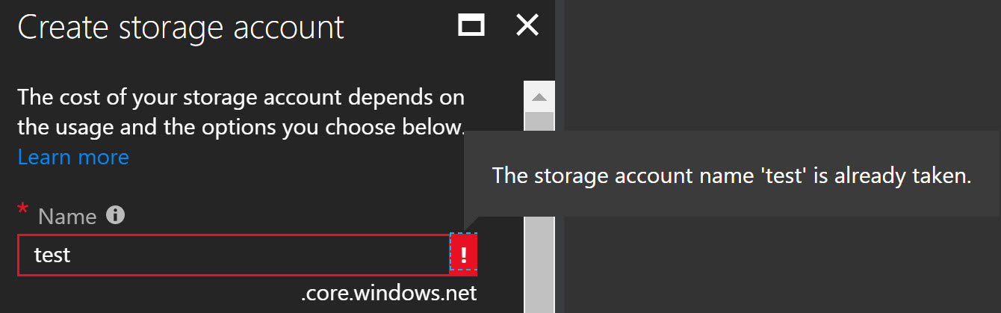Click the .core.windows.net suffix text

tap(388, 294)
